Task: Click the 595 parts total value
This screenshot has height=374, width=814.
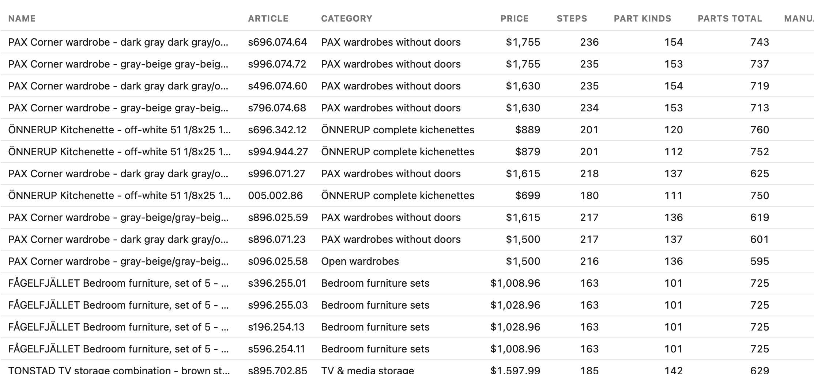Action: (760, 262)
